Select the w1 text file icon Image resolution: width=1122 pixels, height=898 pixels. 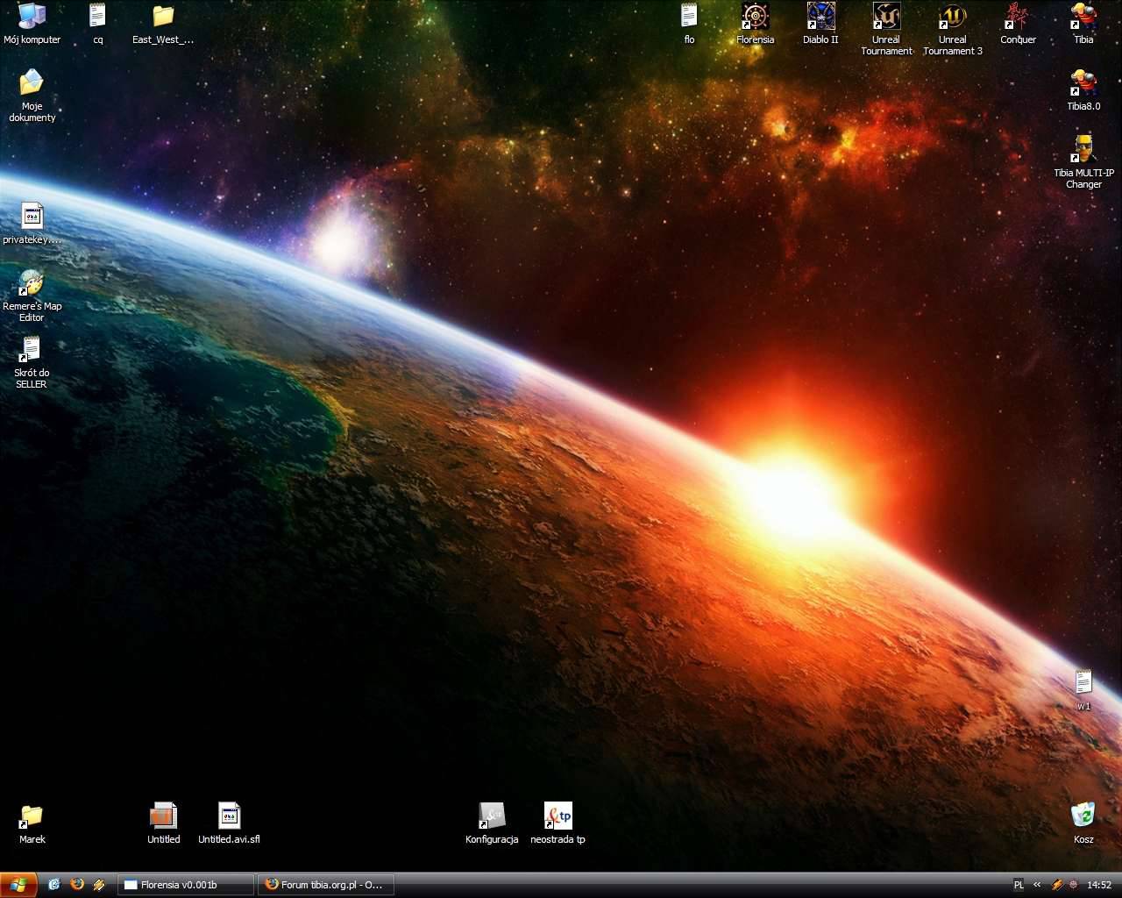[x=1083, y=690]
